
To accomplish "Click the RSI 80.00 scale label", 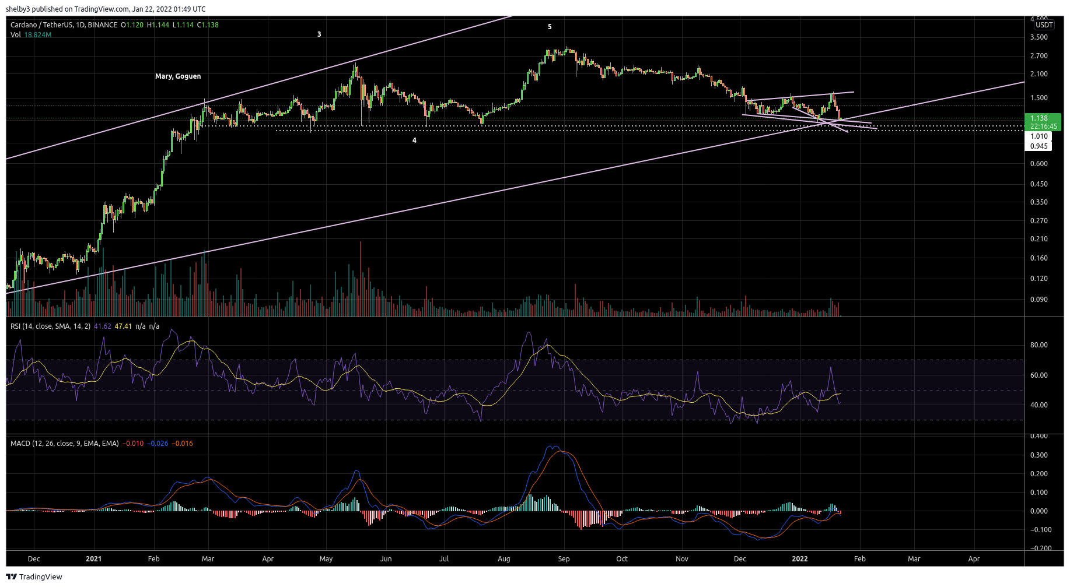I will click(x=1039, y=345).
